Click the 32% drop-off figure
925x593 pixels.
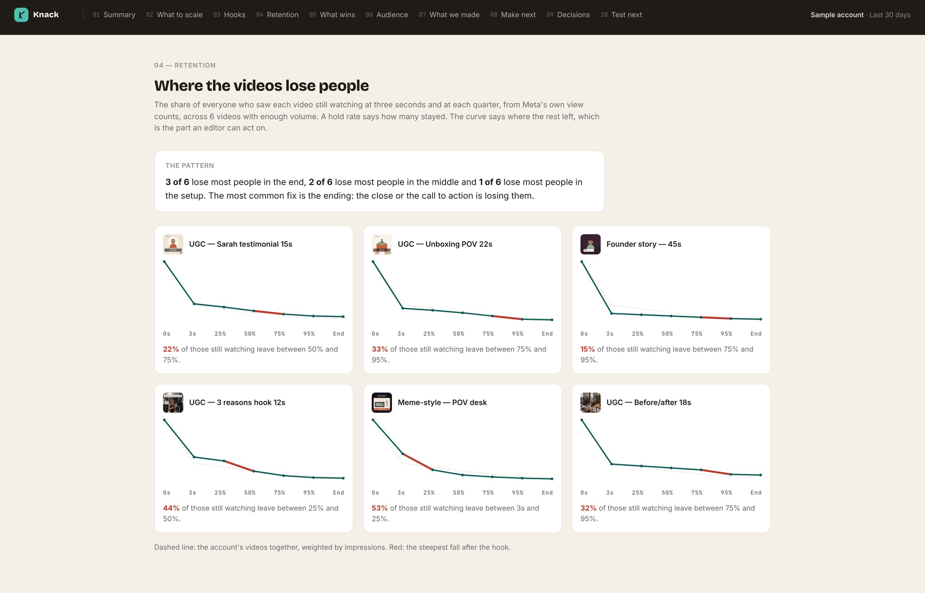pyautogui.click(x=588, y=508)
